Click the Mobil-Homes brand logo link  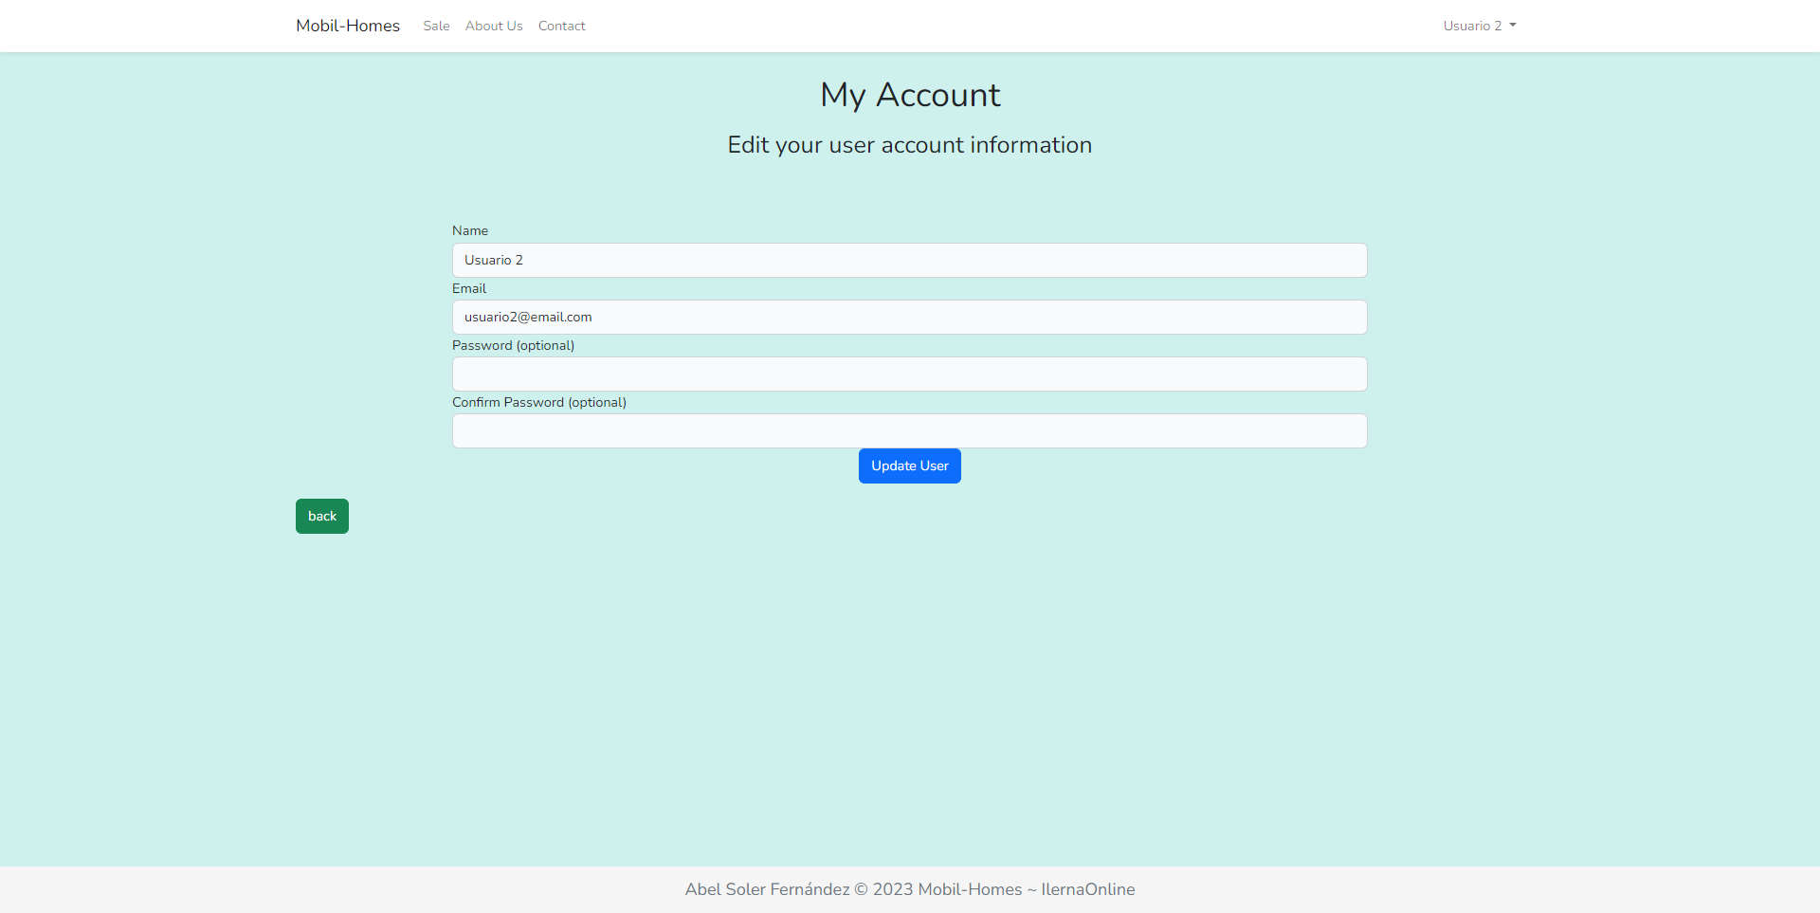click(347, 26)
